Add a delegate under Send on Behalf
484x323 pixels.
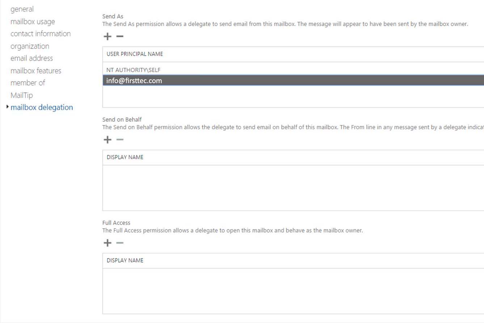108,140
